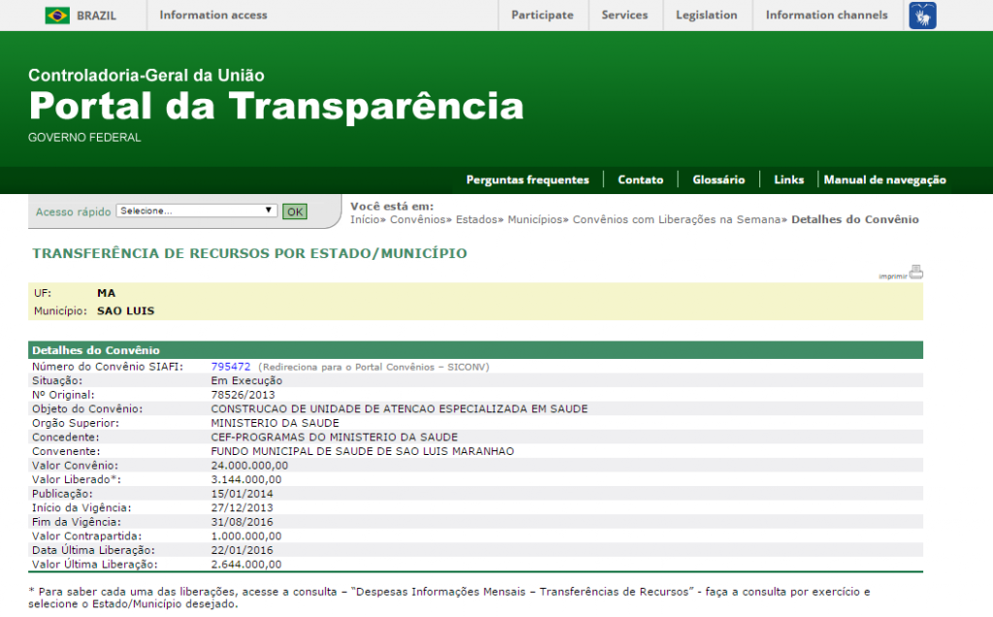Open the Glossário link
This screenshot has width=993, height=617.
(719, 180)
